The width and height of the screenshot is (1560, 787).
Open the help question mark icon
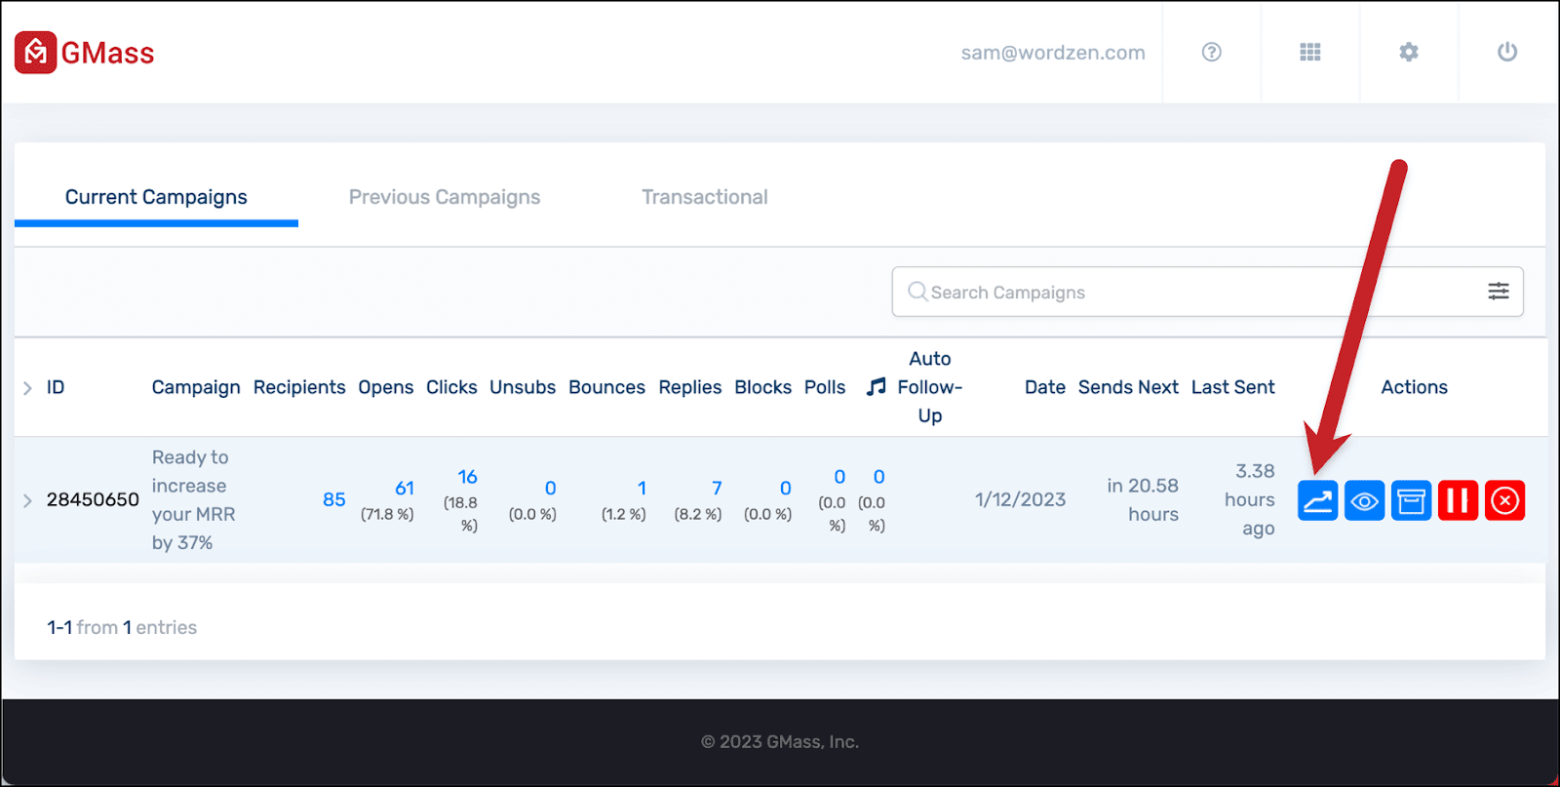click(1211, 52)
